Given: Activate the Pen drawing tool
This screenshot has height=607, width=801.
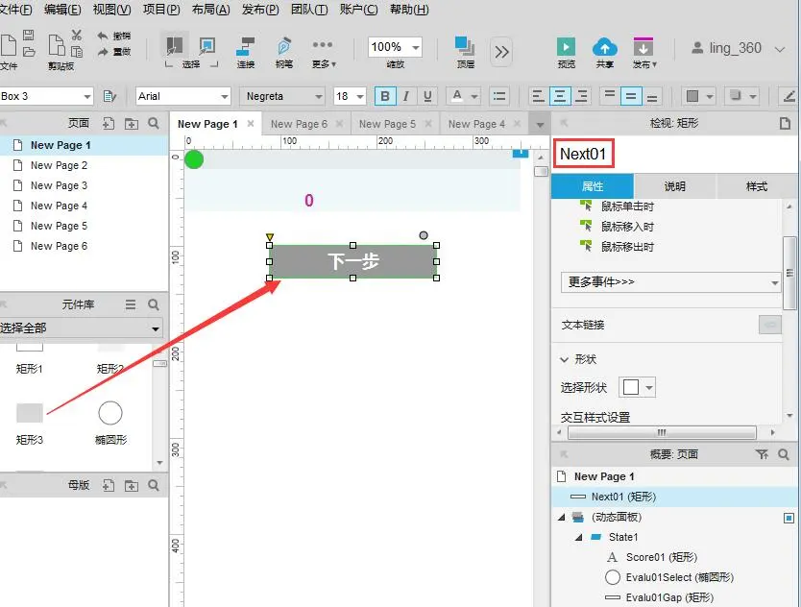Looking at the screenshot, I should click(284, 52).
